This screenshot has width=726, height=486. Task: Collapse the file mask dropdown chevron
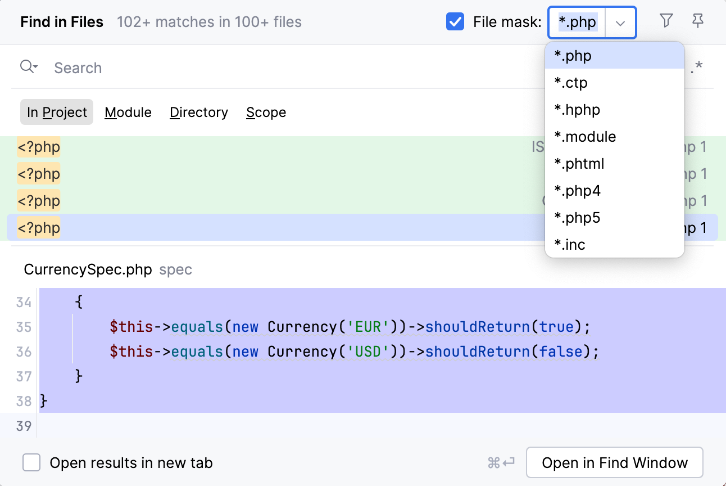(x=620, y=24)
